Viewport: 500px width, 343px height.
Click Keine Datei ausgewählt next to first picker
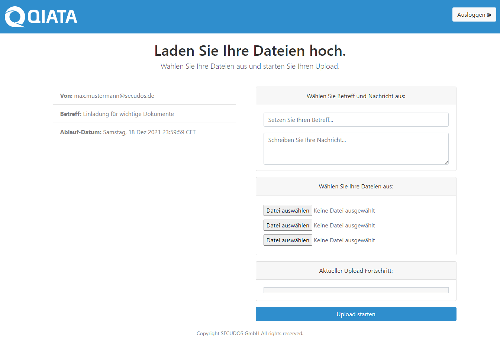344,210
